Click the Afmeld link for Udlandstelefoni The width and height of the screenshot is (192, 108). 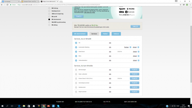click(135, 60)
